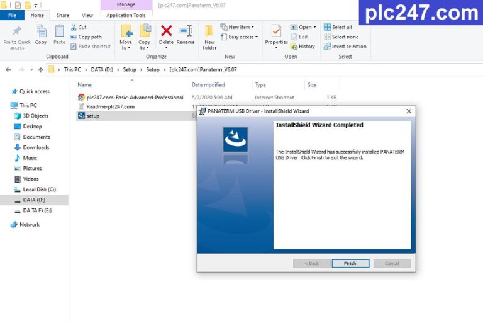483x323 pixels.
Task: Open Quick access in the navigation pane
Action: (x=34, y=91)
